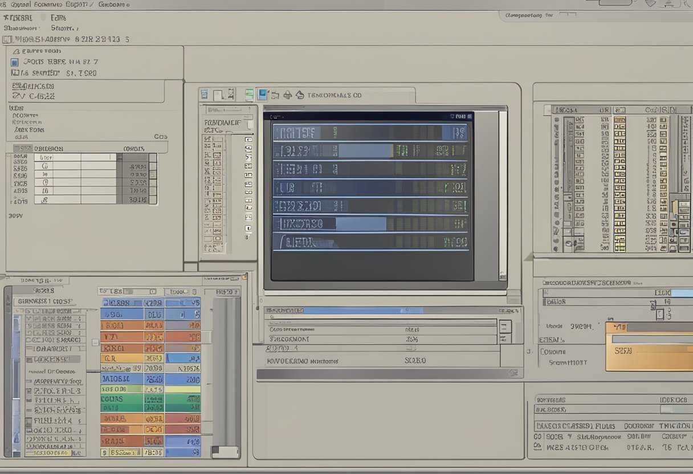Click the large orange swatch in right panel
The image size is (693, 474).
649,357
